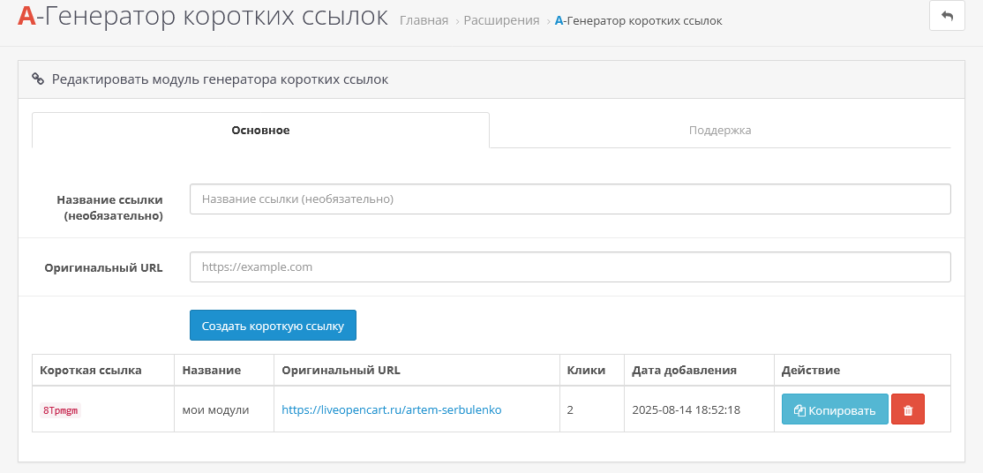The image size is (983, 473).
Task: Click the last breadcrumb А-Генератор коротких ссылок
Action: click(638, 20)
